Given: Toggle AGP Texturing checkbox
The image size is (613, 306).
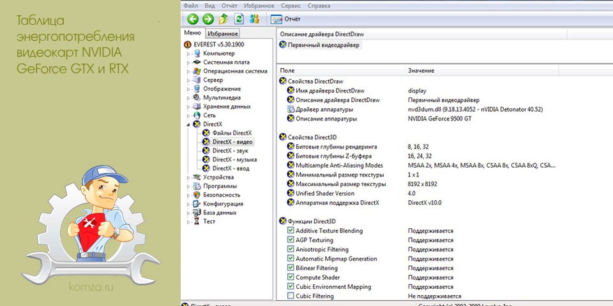Looking at the screenshot, I should (x=291, y=240).
